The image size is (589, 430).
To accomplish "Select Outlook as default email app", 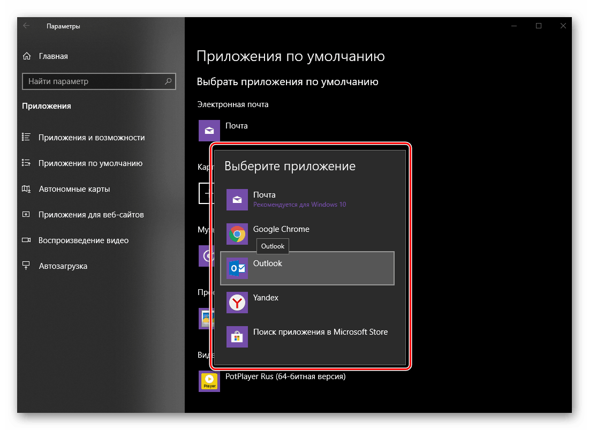I will 307,268.
